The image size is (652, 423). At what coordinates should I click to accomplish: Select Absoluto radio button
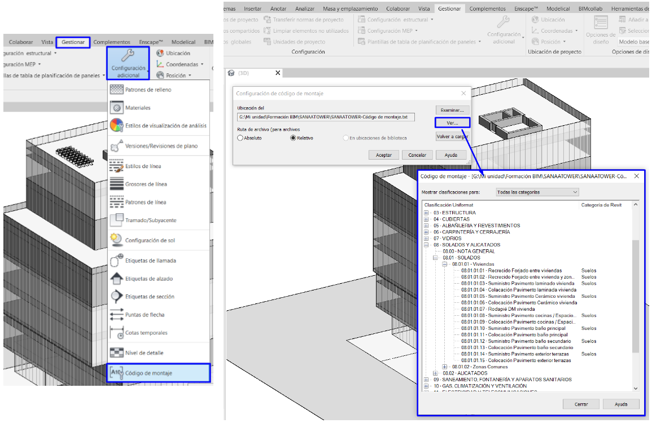click(x=240, y=138)
